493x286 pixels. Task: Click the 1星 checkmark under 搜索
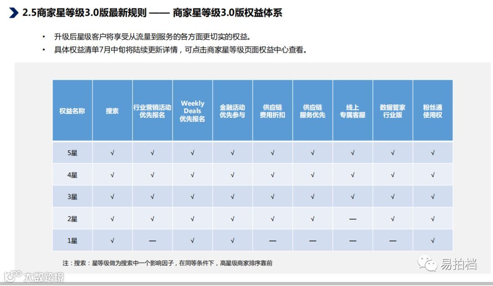pyautogui.click(x=112, y=240)
